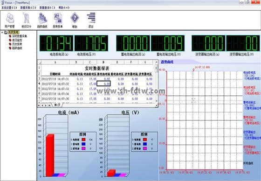Open the 系统设置(S) menu
Image resolution: width=261 pixels, height=181 pixels.
pyautogui.click(x=9, y=7)
